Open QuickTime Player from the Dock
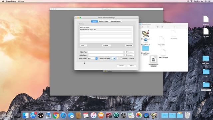Screen dimensions: 213x120 tap(146, 115)
